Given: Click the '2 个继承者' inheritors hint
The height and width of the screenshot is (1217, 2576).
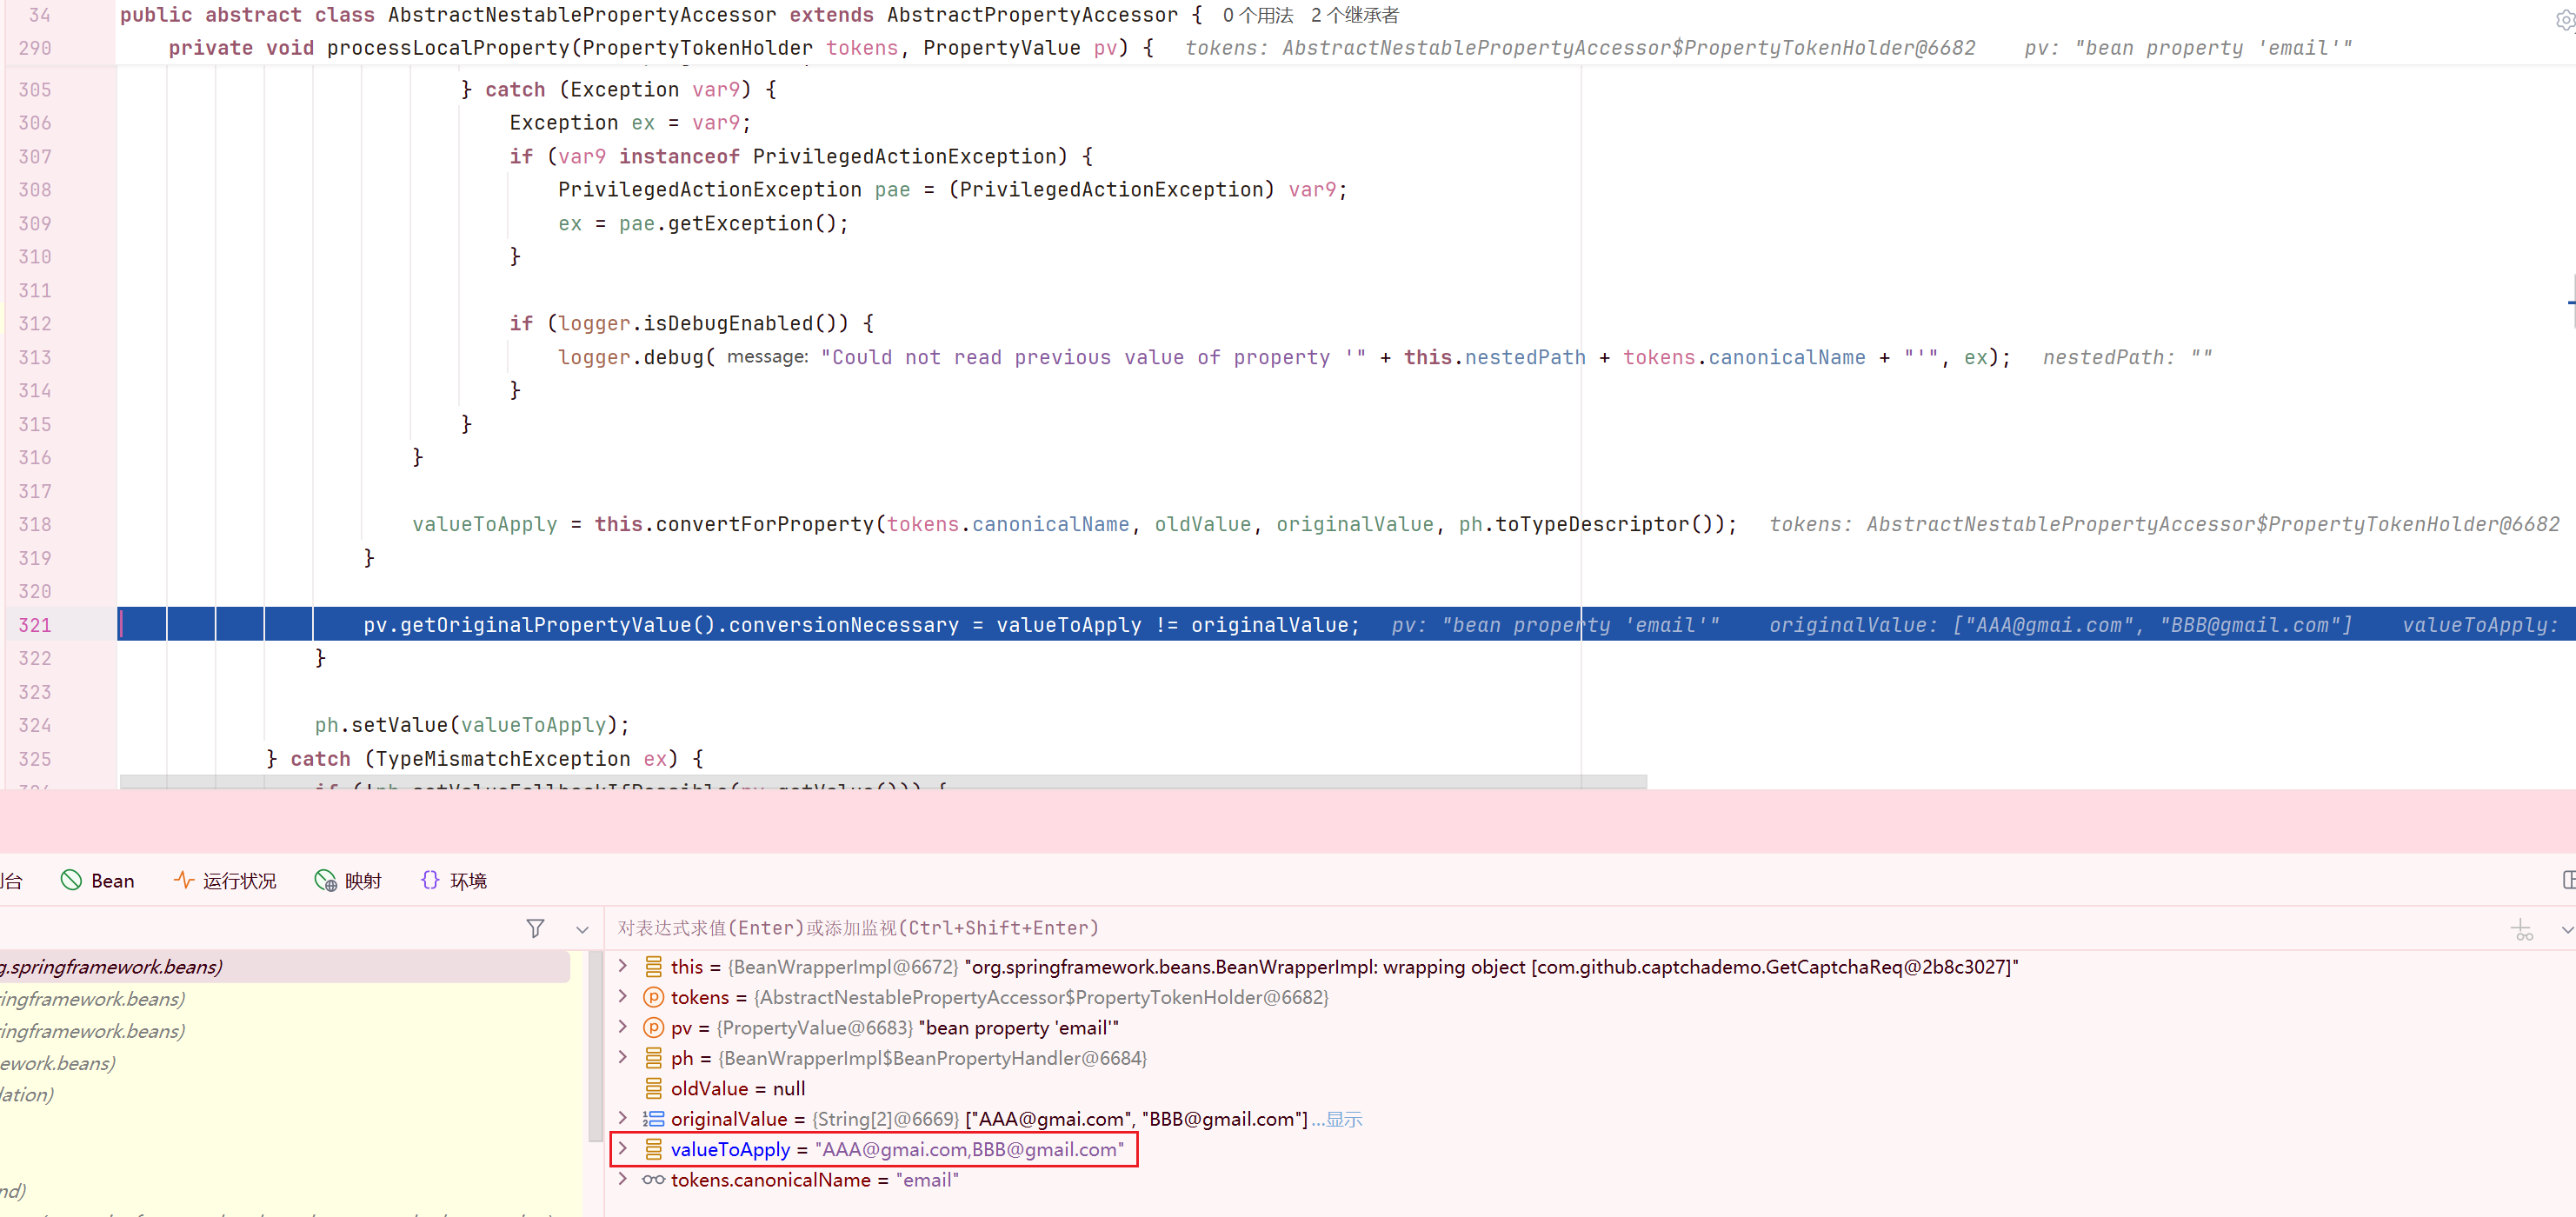Looking at the screenshot, I should [x=1354, y=15].
